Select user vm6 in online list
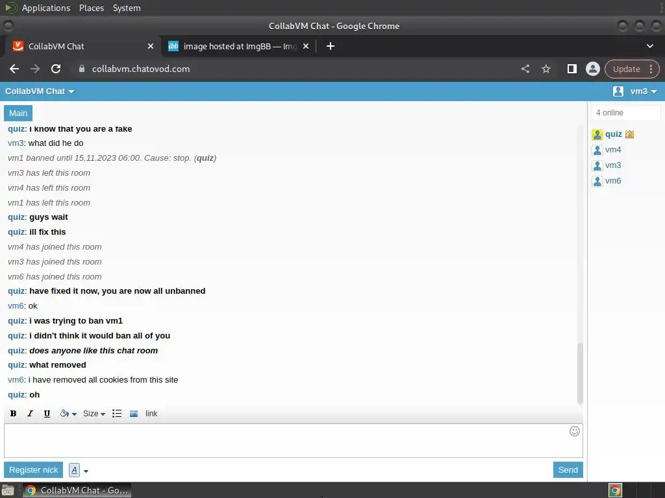The width and height of the screenshot is (665, 498). coord(613,181)
